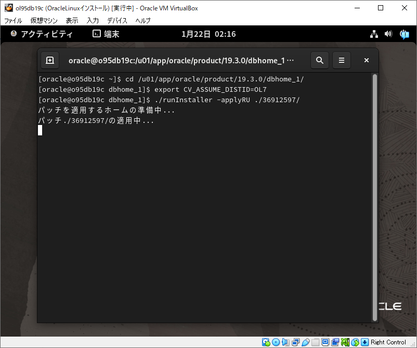Click the mouse integration globe icon
Screen dimensions: 417x348
(355, 342)
